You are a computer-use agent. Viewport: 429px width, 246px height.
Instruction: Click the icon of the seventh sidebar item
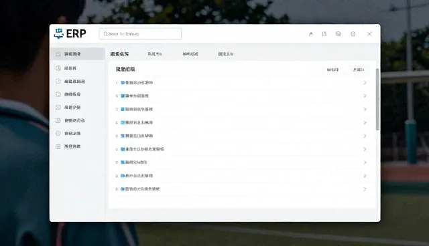(58, 134)
